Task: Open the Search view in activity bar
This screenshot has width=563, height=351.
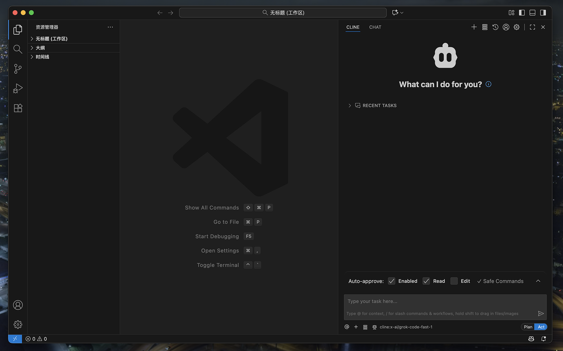Action: coord(18,49)
